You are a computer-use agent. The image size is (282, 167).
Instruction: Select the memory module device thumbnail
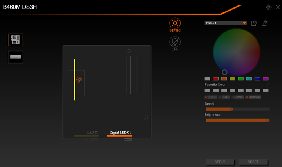pos(15,57)
